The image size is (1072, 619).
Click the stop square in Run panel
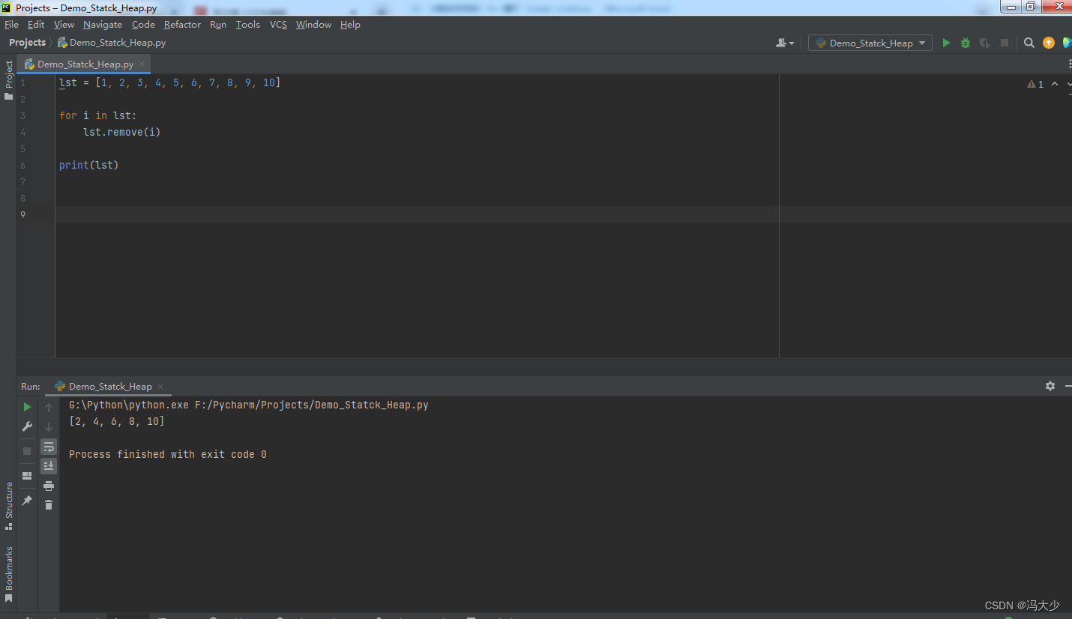point(27,451)
